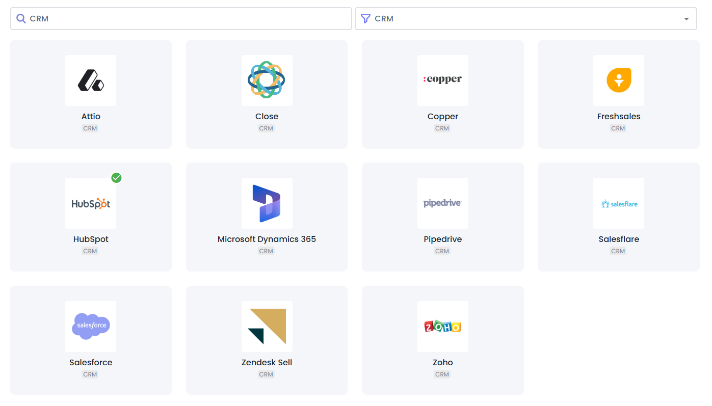Click the Salesforce cloud logo
712x406 pixels.
tap(91, 327)
